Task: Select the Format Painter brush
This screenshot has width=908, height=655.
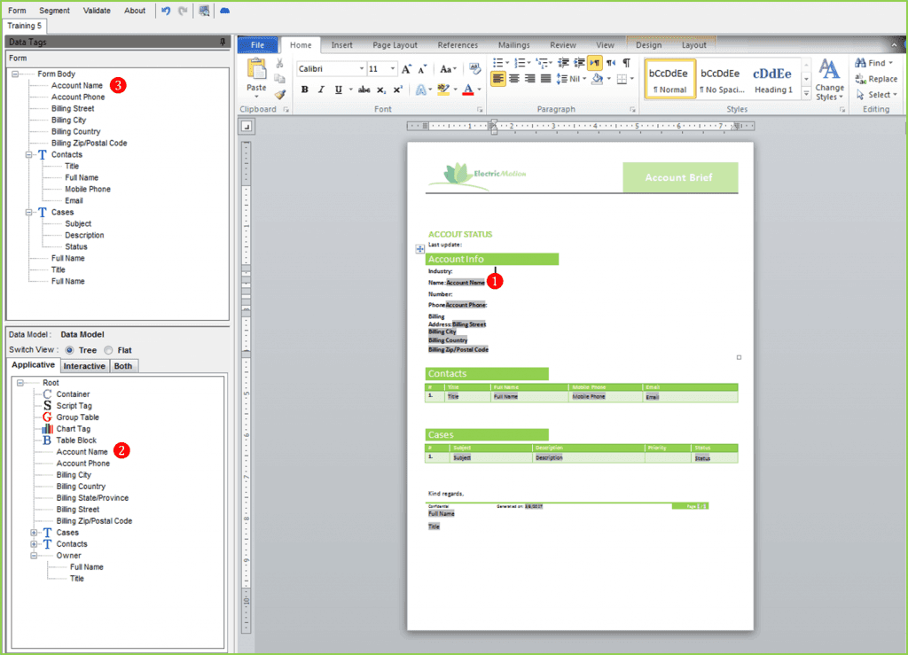Action: pos(279,94)
